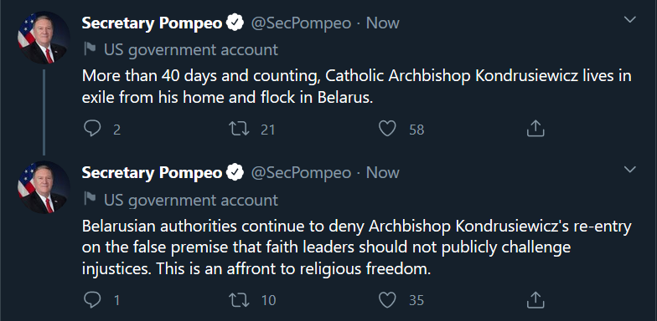Viewport: 657px width, 321px height.
Task: Share the first tweet via share icon
Action: (x=535, y=129)
